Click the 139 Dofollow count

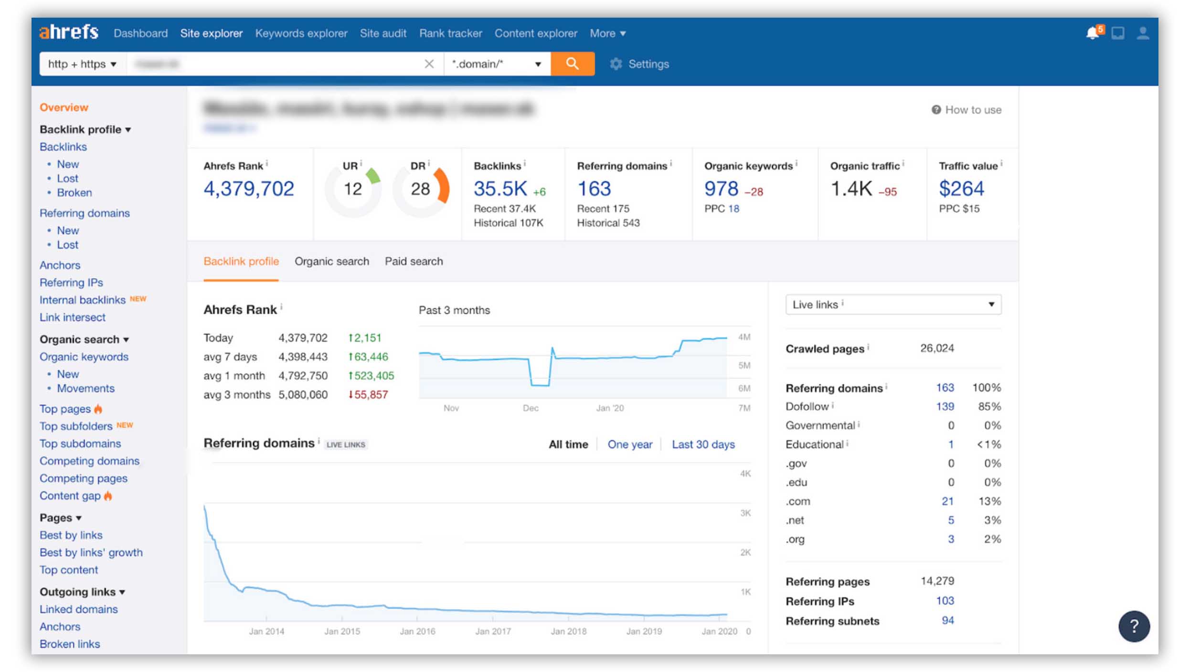pyautogui.click(x=945, y=407)
